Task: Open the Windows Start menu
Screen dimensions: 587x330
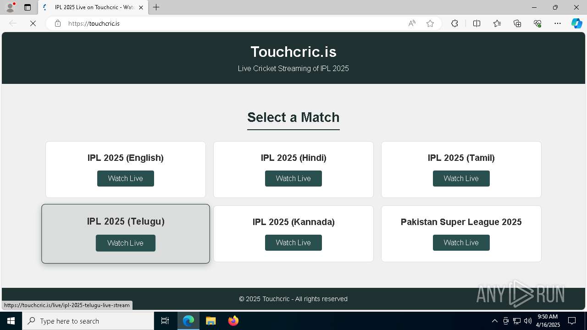Action: (x=11, y=321)
